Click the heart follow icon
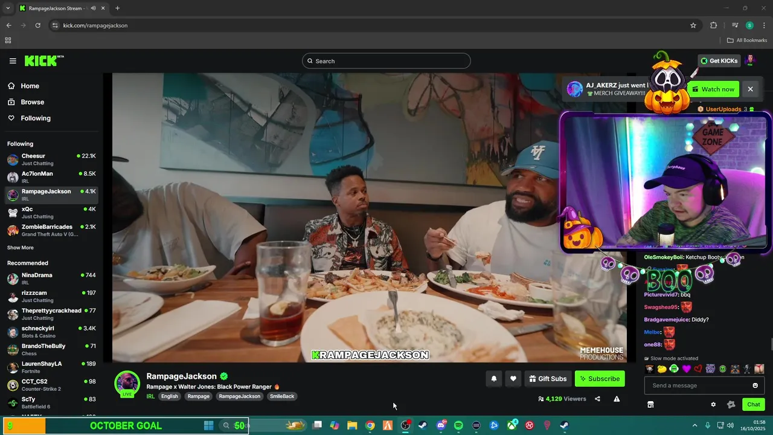 513,379
